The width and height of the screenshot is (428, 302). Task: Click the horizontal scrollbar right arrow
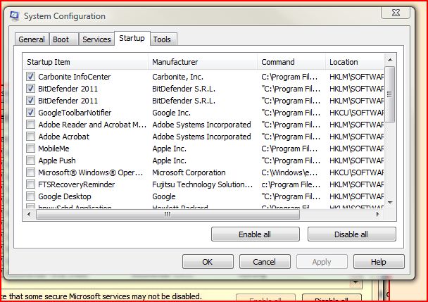click(x=378, y=214)
